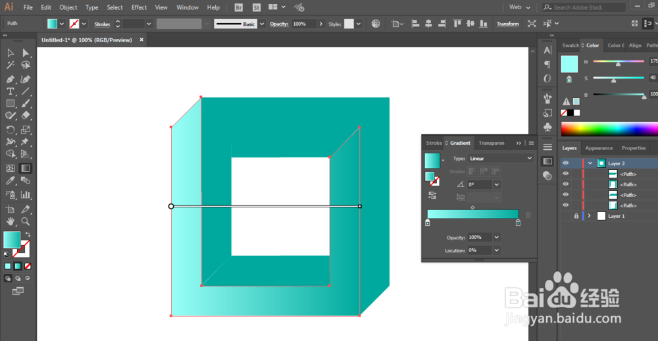Screen dimensions: 658x341
Task: Choose the Column Graph tool
Action: coord(26,194)
